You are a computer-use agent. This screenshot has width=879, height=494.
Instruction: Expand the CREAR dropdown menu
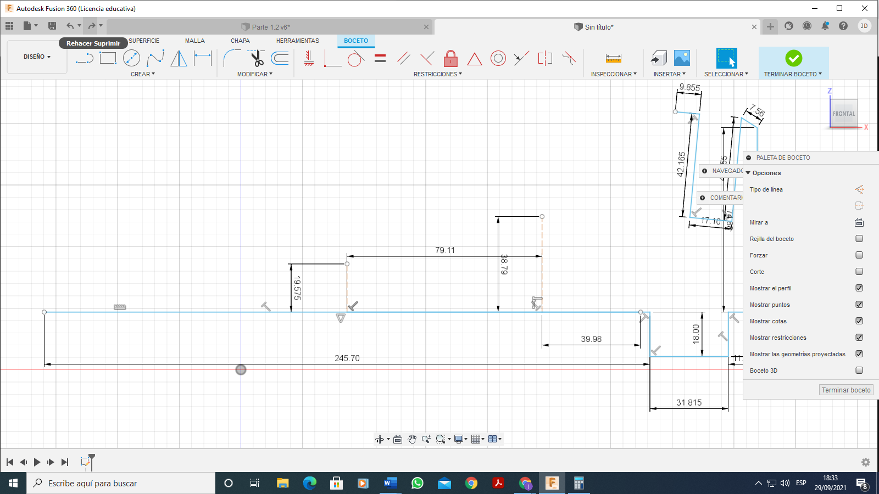click(x=143, y=74)
